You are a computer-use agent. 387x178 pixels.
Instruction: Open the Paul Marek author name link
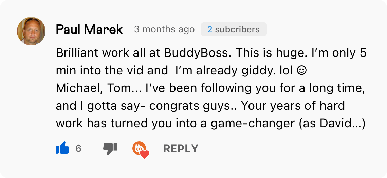click(89, 29)
